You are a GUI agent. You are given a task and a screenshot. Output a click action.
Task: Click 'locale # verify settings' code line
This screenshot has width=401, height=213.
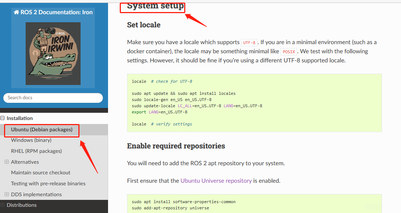162,124
